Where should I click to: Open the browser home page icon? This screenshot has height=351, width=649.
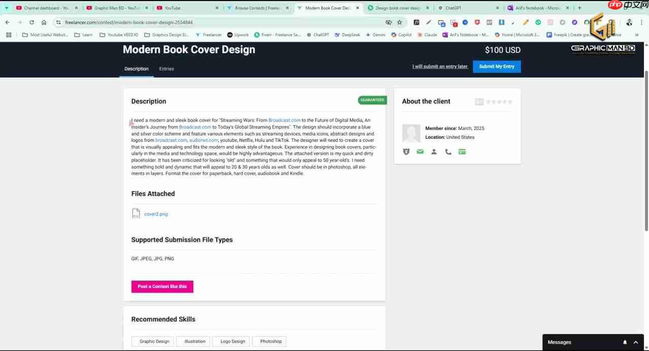(44, 22)
